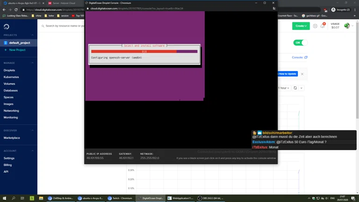Open Databases in the sidebar
The height and width of the screenshot is (202, 359).
11,90
